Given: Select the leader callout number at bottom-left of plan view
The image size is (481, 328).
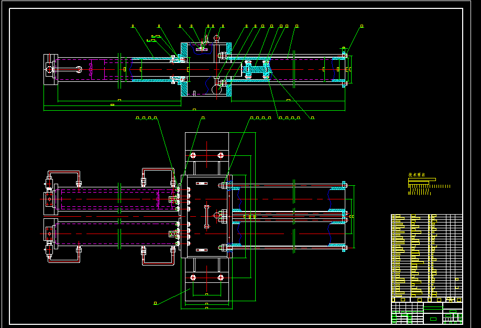Looking at the screenshot, I should 155,303.
